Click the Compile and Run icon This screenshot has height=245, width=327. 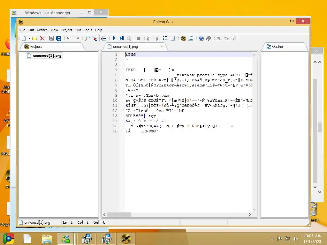[122, 38]
